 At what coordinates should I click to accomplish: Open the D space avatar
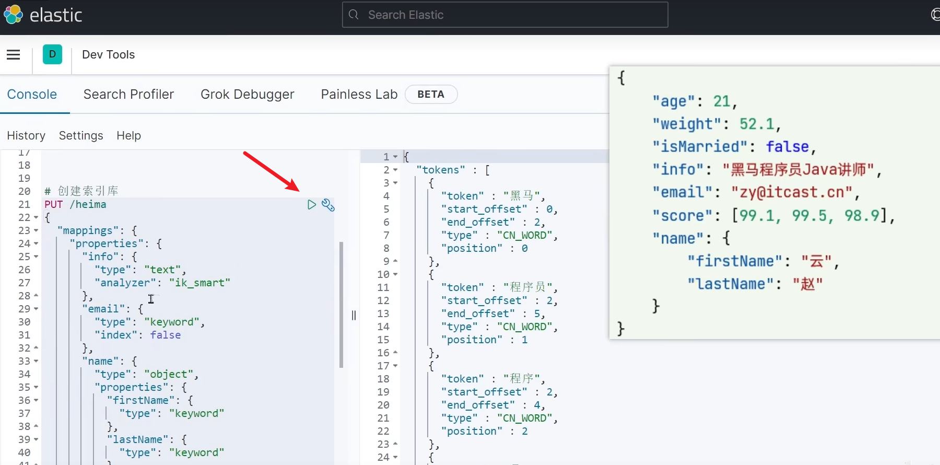tap(52, 54)
